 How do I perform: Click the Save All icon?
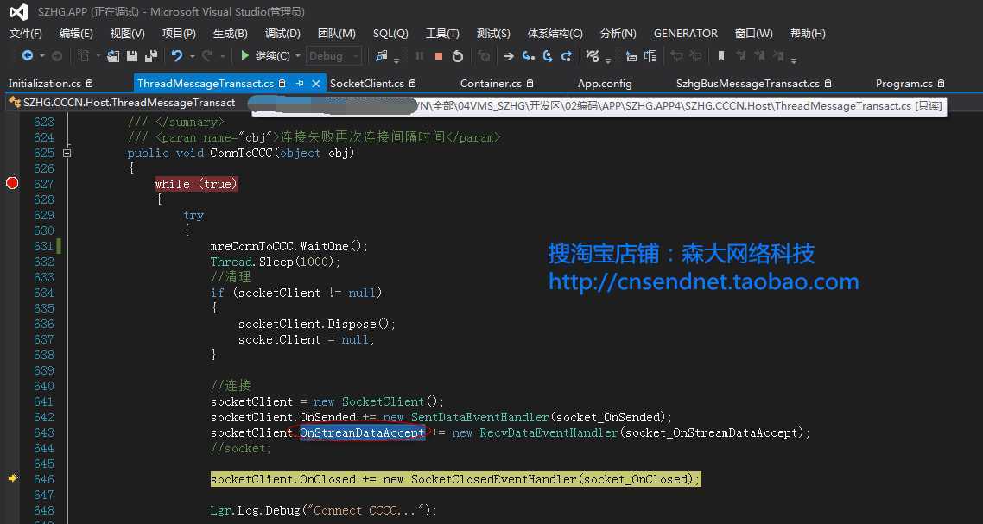(x=151, y=56)
